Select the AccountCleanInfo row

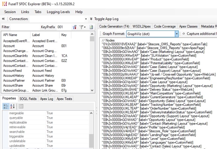46,56
